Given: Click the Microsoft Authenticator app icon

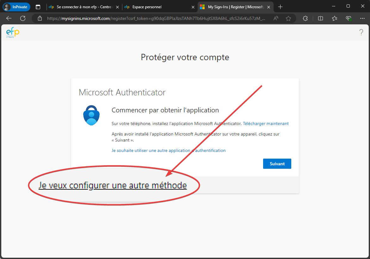Looking at the screenshot, I should [91, 115].
